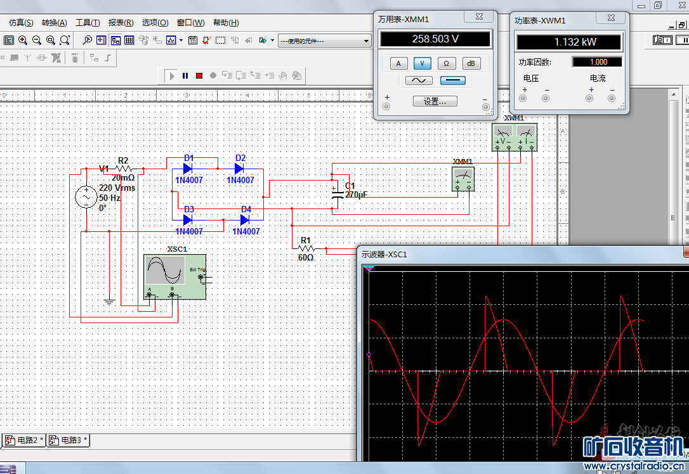Open the in-use components list dropdown
Screen dimensions: 689x474
tap(367, 41)
